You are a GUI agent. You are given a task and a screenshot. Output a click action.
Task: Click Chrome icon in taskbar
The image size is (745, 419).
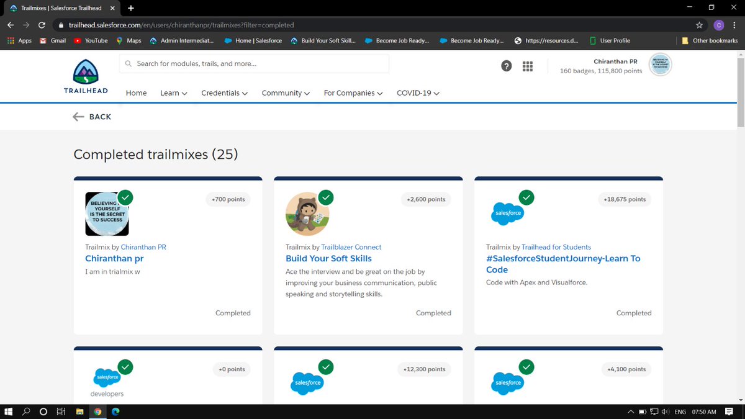pos(97,412)
